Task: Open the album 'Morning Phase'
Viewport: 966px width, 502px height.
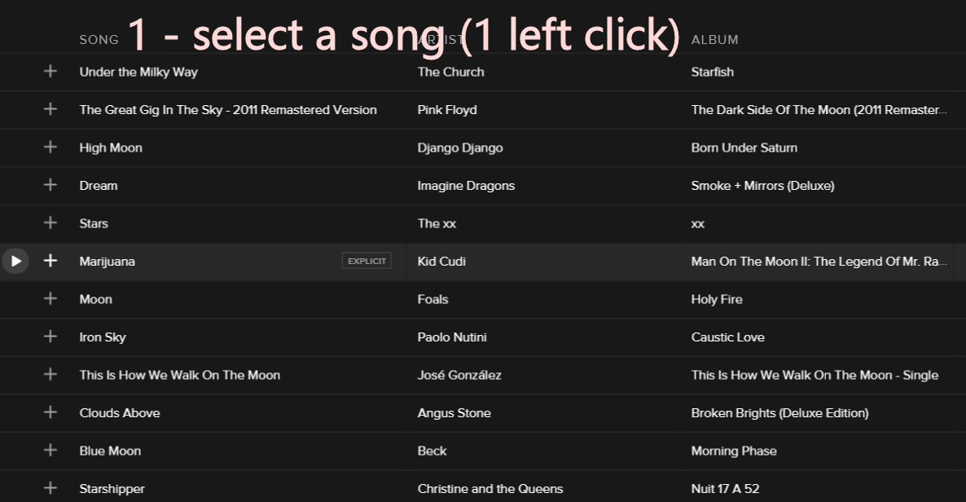Action: [733, 451]
